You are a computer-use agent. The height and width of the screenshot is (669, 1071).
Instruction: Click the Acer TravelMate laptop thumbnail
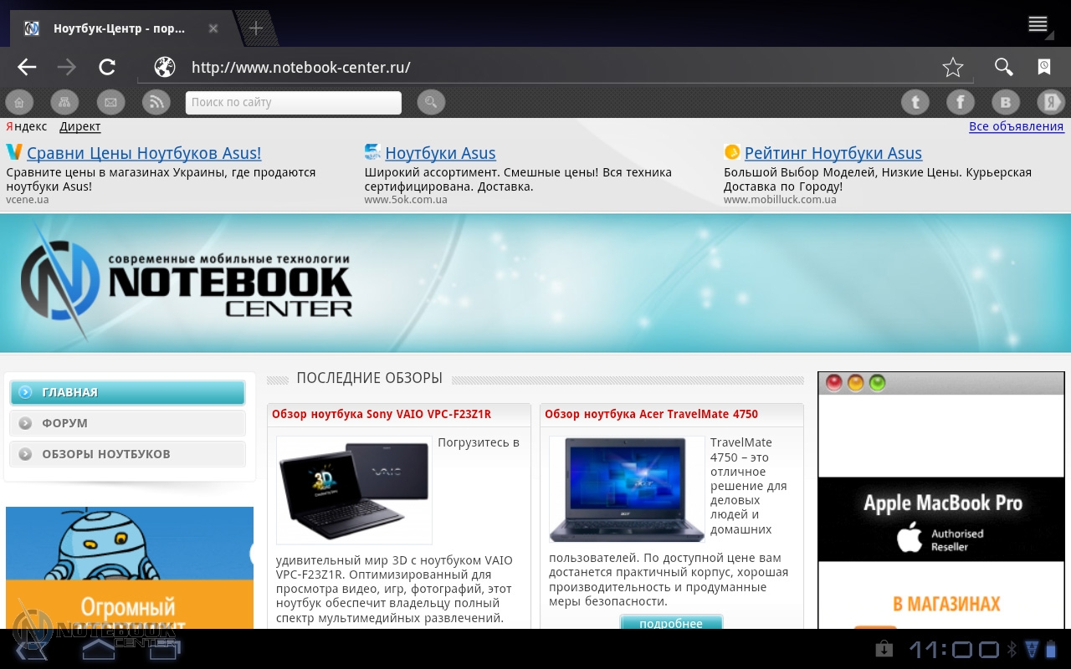tap(627, 490)
